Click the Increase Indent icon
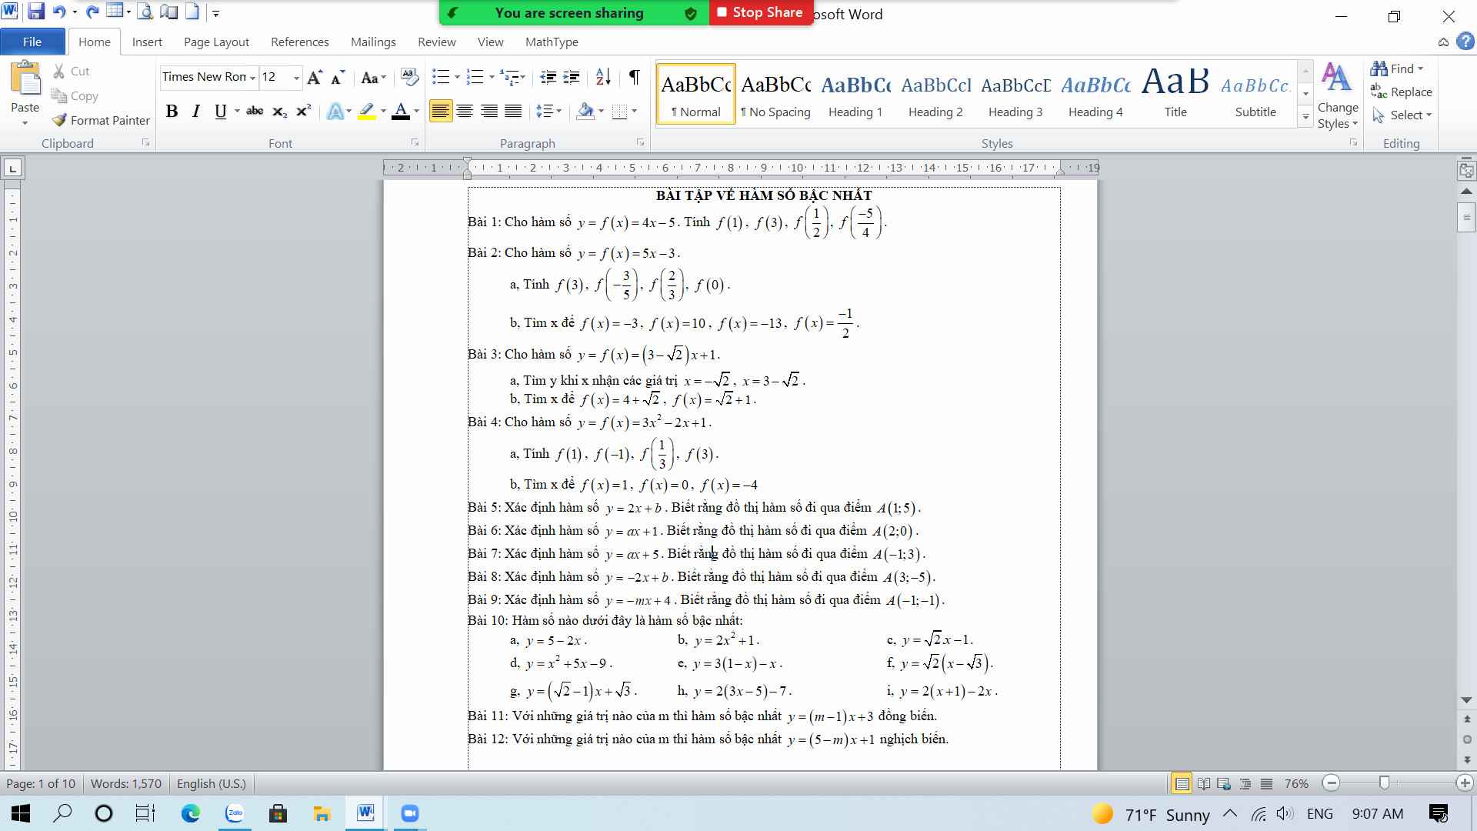The width and height of the screenshot is (1477, 831). (x=571, y=77)
